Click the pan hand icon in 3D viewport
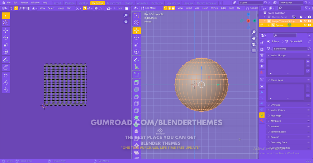The image size is (313, 163). pyautogui.click(x=254, y=38)
